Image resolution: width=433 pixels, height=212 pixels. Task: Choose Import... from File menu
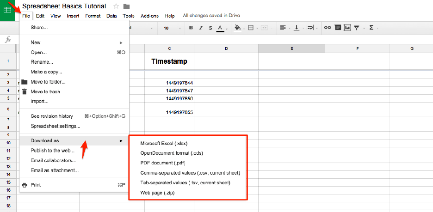[x=74, y=102]
